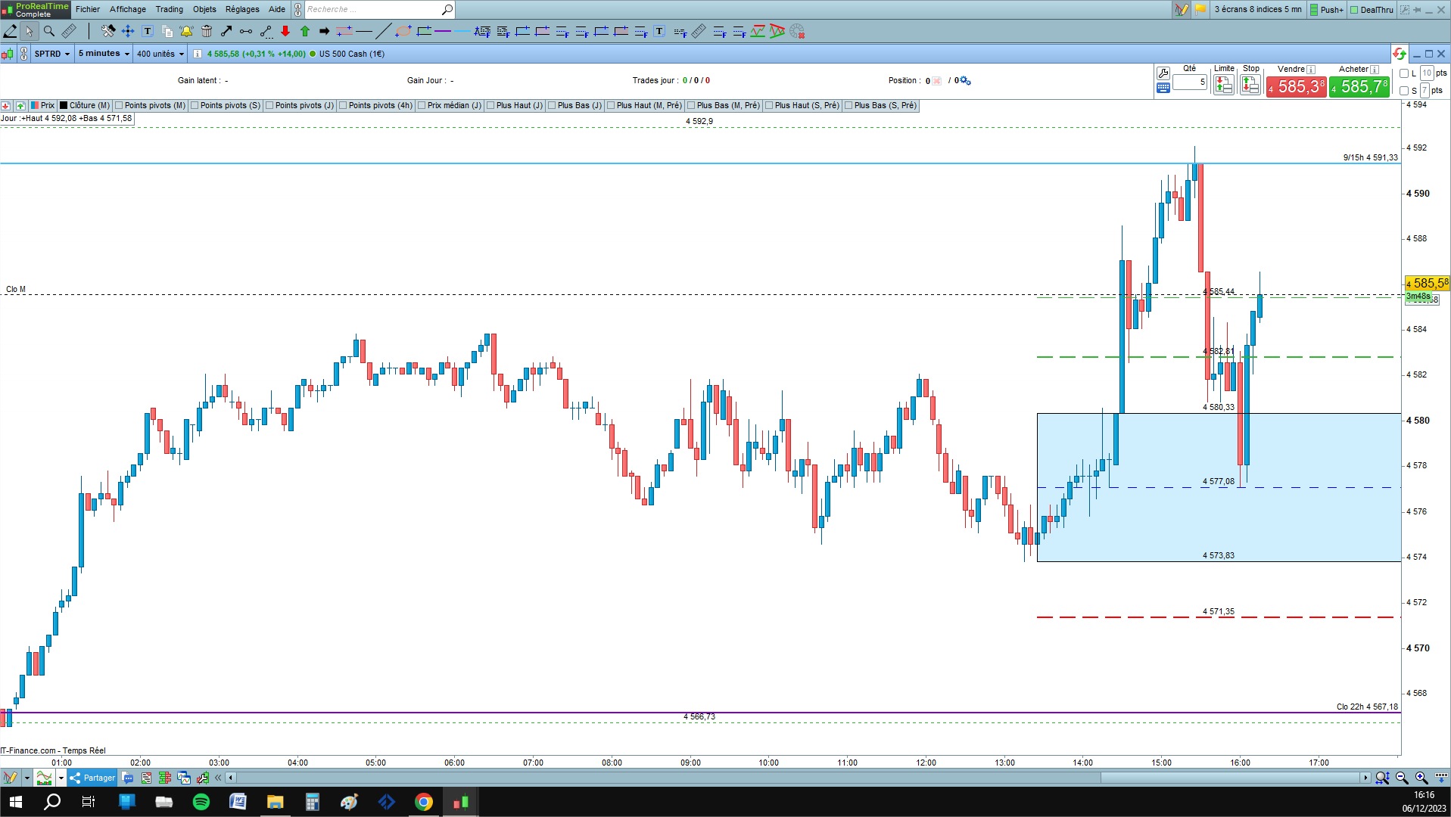1451x817 pixels.
Task: Click the alert bell icon in toolbar
Action: (x=186, y=31)
